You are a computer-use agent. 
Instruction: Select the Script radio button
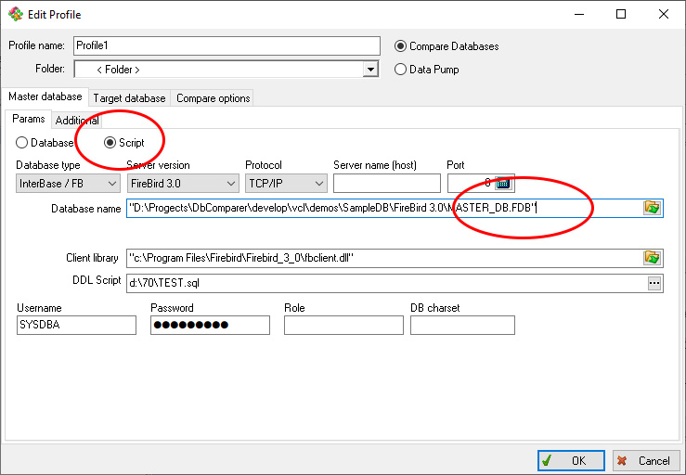coord(110,143)
